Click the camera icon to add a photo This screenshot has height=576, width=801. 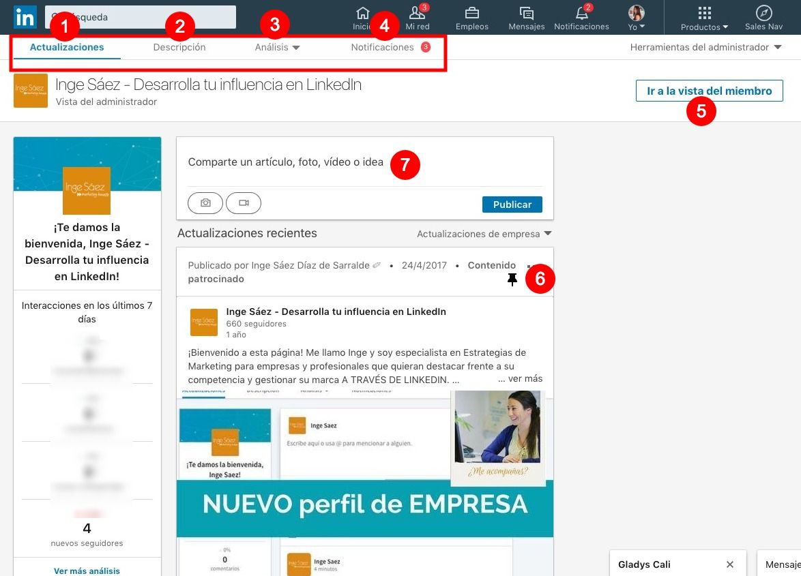tap(205, 202)
